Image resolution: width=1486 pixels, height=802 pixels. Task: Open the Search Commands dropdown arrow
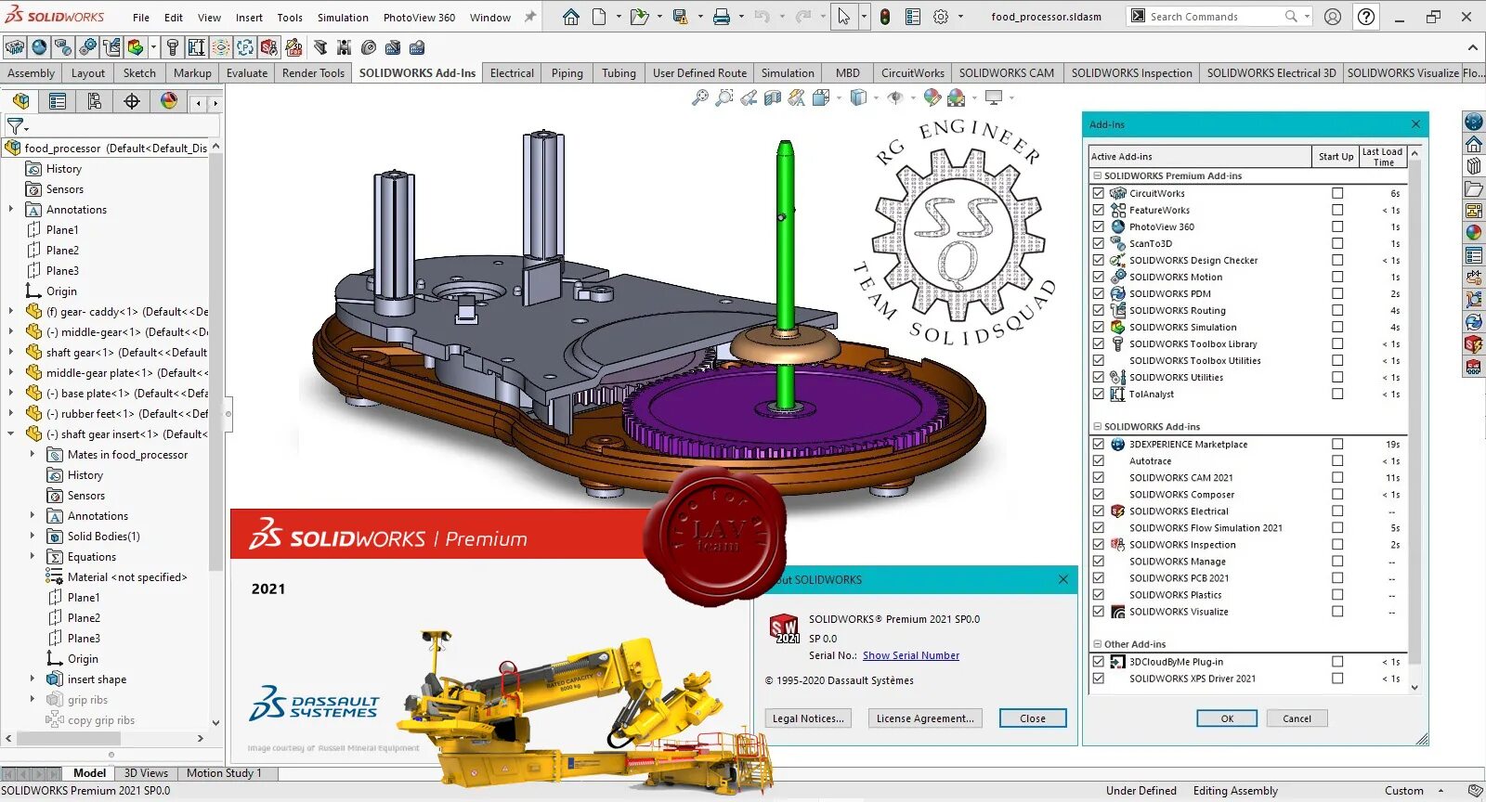pyautogui.click(x=1307, y=17)
